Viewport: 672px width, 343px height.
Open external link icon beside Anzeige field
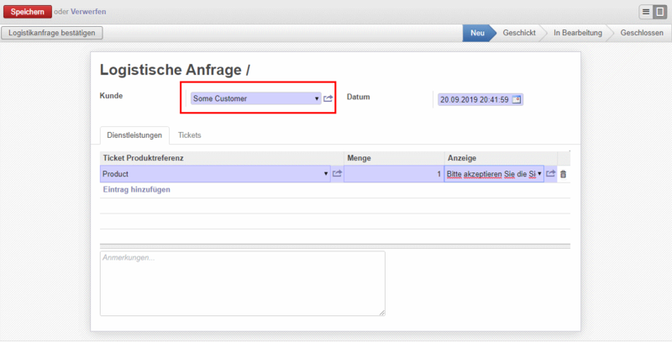tap(551, 174)
